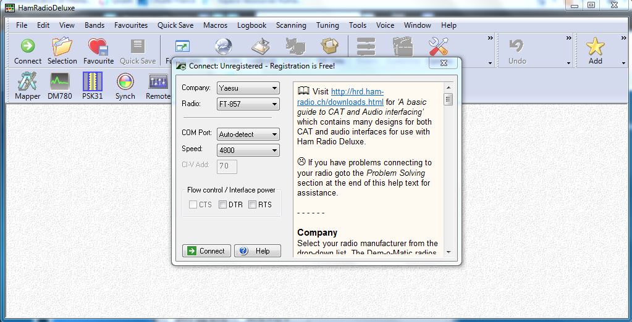Open the File menu
Viewport: 632px width, 322px height.
pyautogui.click(x=22, y=25)
